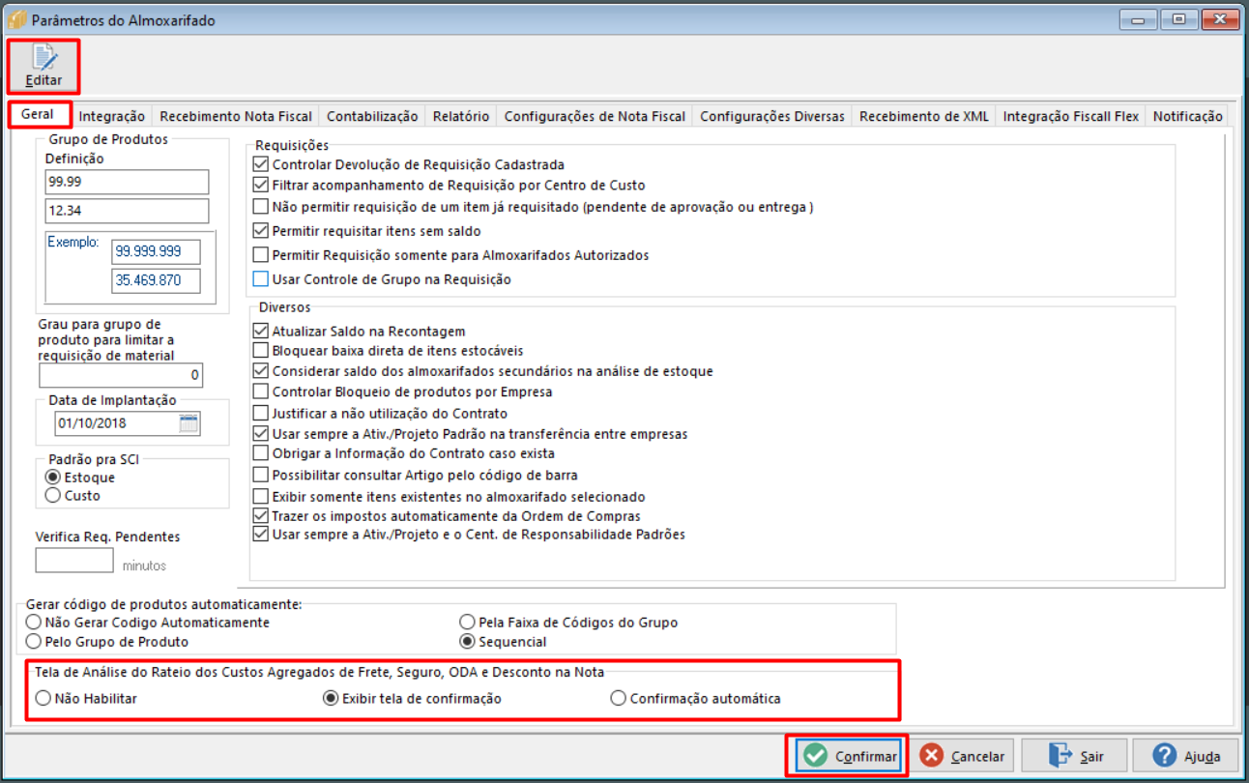Viewport: 1249px width, 783px height.
Task: Click the Grau para grupo de produto field
Action: [x=121, y=375]
